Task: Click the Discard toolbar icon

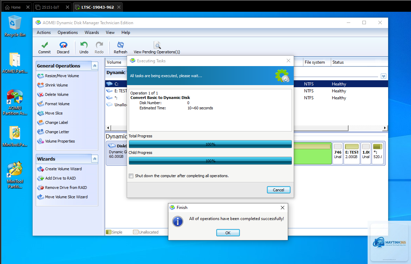Action: (x=63, y=47)
